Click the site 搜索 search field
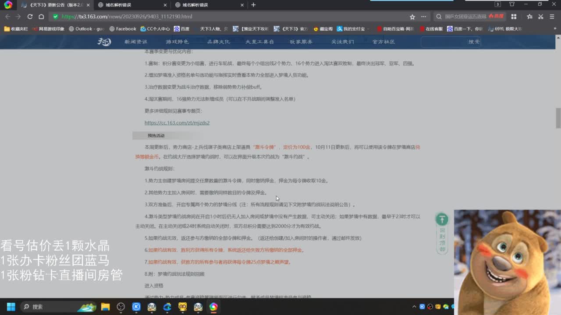The width and height of the screenshot is (561, 315). (451, 42)
